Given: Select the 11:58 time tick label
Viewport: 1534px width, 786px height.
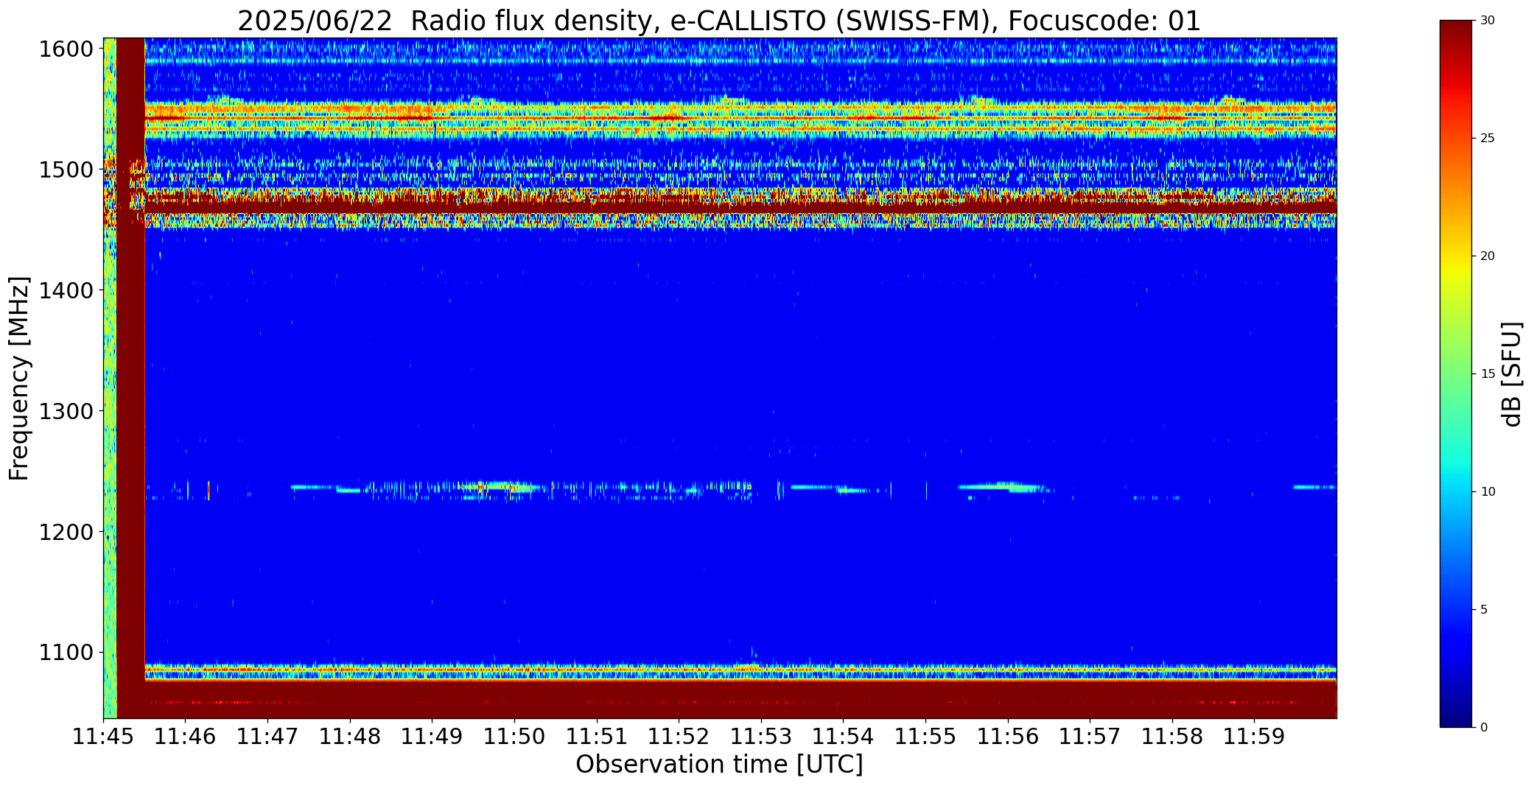Looking at the screenshot, I should (x=1172, y=737).
